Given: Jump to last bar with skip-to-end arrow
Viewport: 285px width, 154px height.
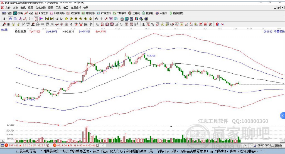Looking at the screenshot, I should pos(52,19).
